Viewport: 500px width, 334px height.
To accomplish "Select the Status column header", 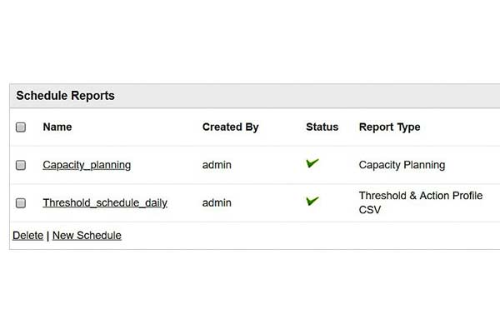I will [x=322, y=127].
